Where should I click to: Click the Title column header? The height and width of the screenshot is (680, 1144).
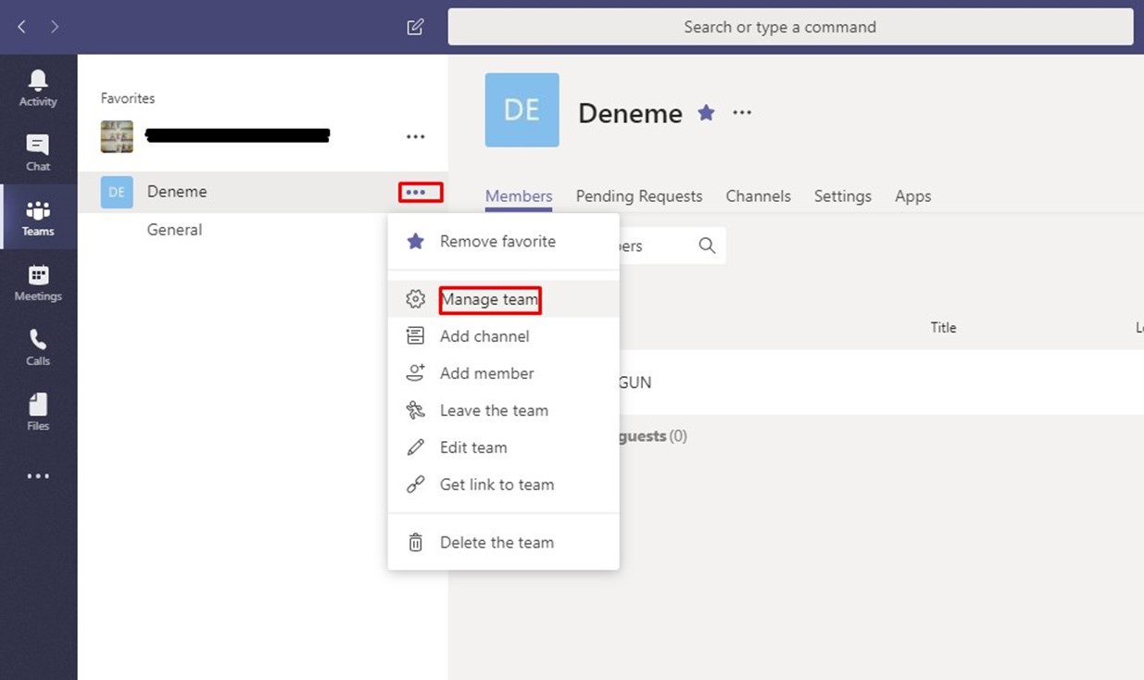point(943,327)
